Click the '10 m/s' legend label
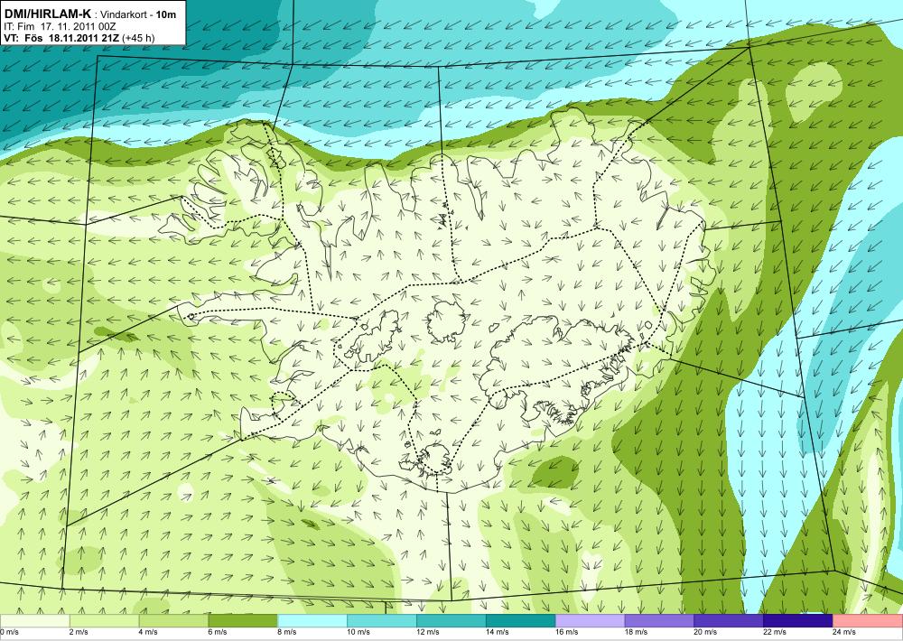The height and width of the screenshot is (641, 903). click(358, 632)
